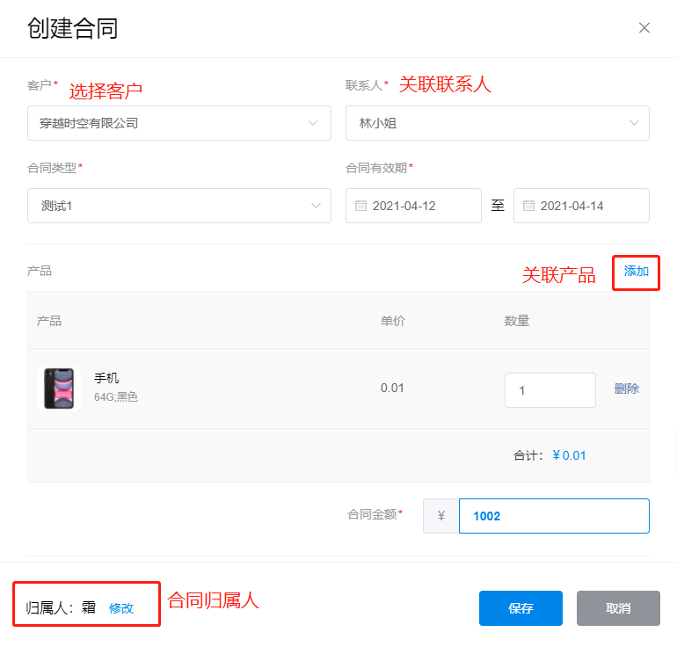The image size is (677, 654).
Task: Focus the product quantity input
Action: (550, 390)
